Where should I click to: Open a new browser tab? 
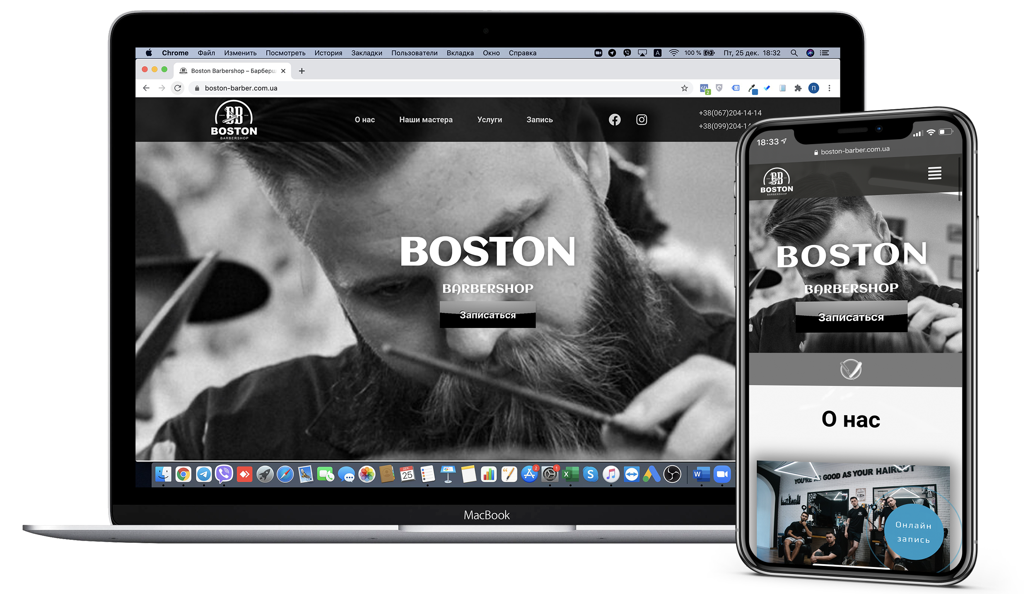click(302, 71)
